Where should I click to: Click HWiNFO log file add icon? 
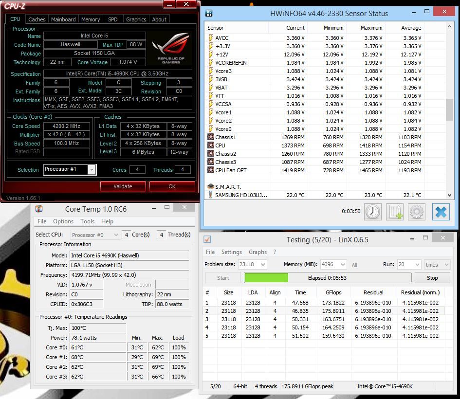click(395, 212)
